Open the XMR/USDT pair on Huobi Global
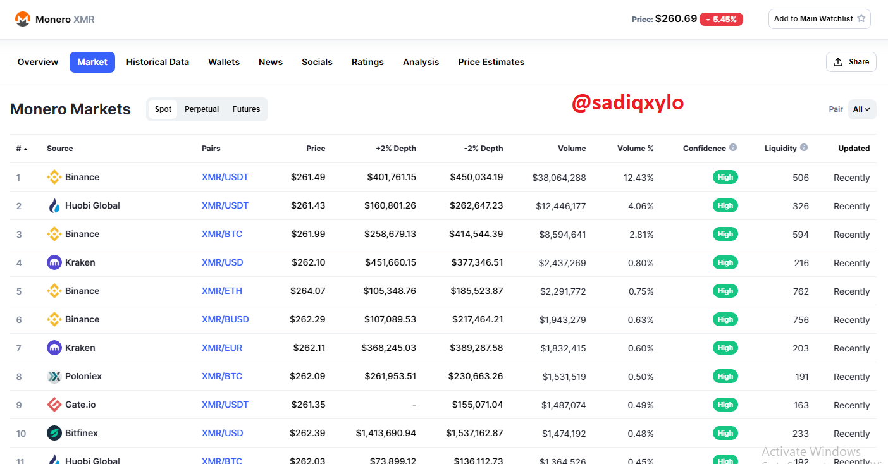 225,205
